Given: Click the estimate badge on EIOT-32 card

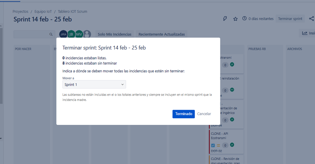Looking at the screenshot, I should click(x=225, y=145).
